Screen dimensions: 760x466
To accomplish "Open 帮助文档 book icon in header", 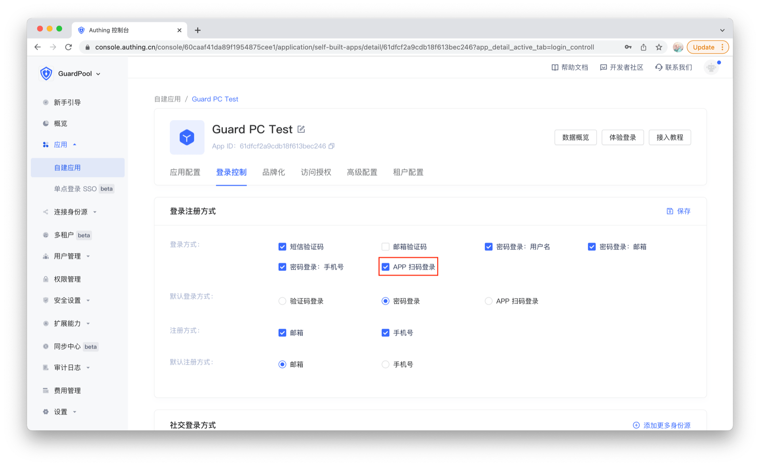I will (x=555, y=67).
